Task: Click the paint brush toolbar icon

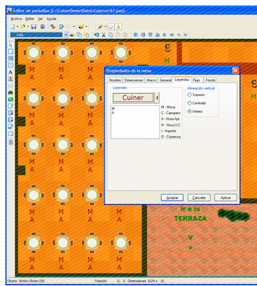Action: 81,27
